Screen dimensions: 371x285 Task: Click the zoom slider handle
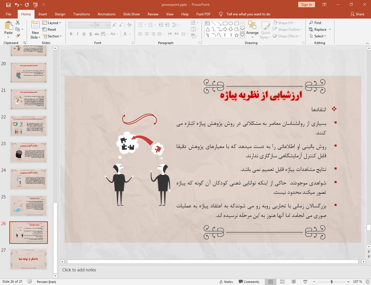point(332,282)
